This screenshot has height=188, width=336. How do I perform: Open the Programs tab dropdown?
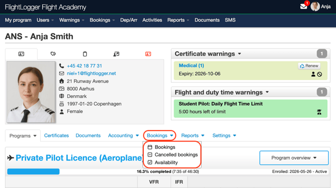pyautogui.click(x=23, y=136)
